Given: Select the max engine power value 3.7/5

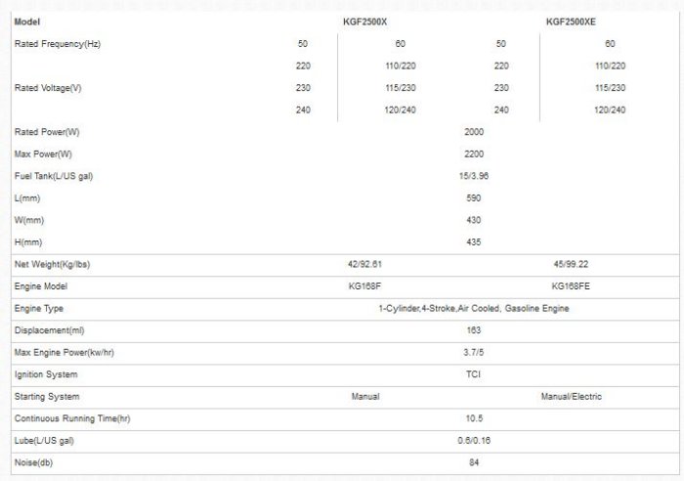Looking at the screenshot, I should tap(474, 352).
